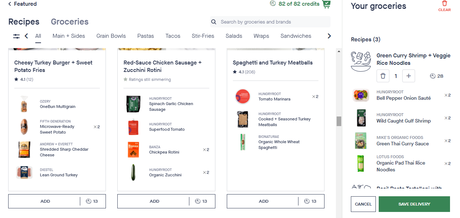The height and width of the screenshot is (218, 460).
Task: Click the Chickpea Rotini item name
Action: point(164,152)
